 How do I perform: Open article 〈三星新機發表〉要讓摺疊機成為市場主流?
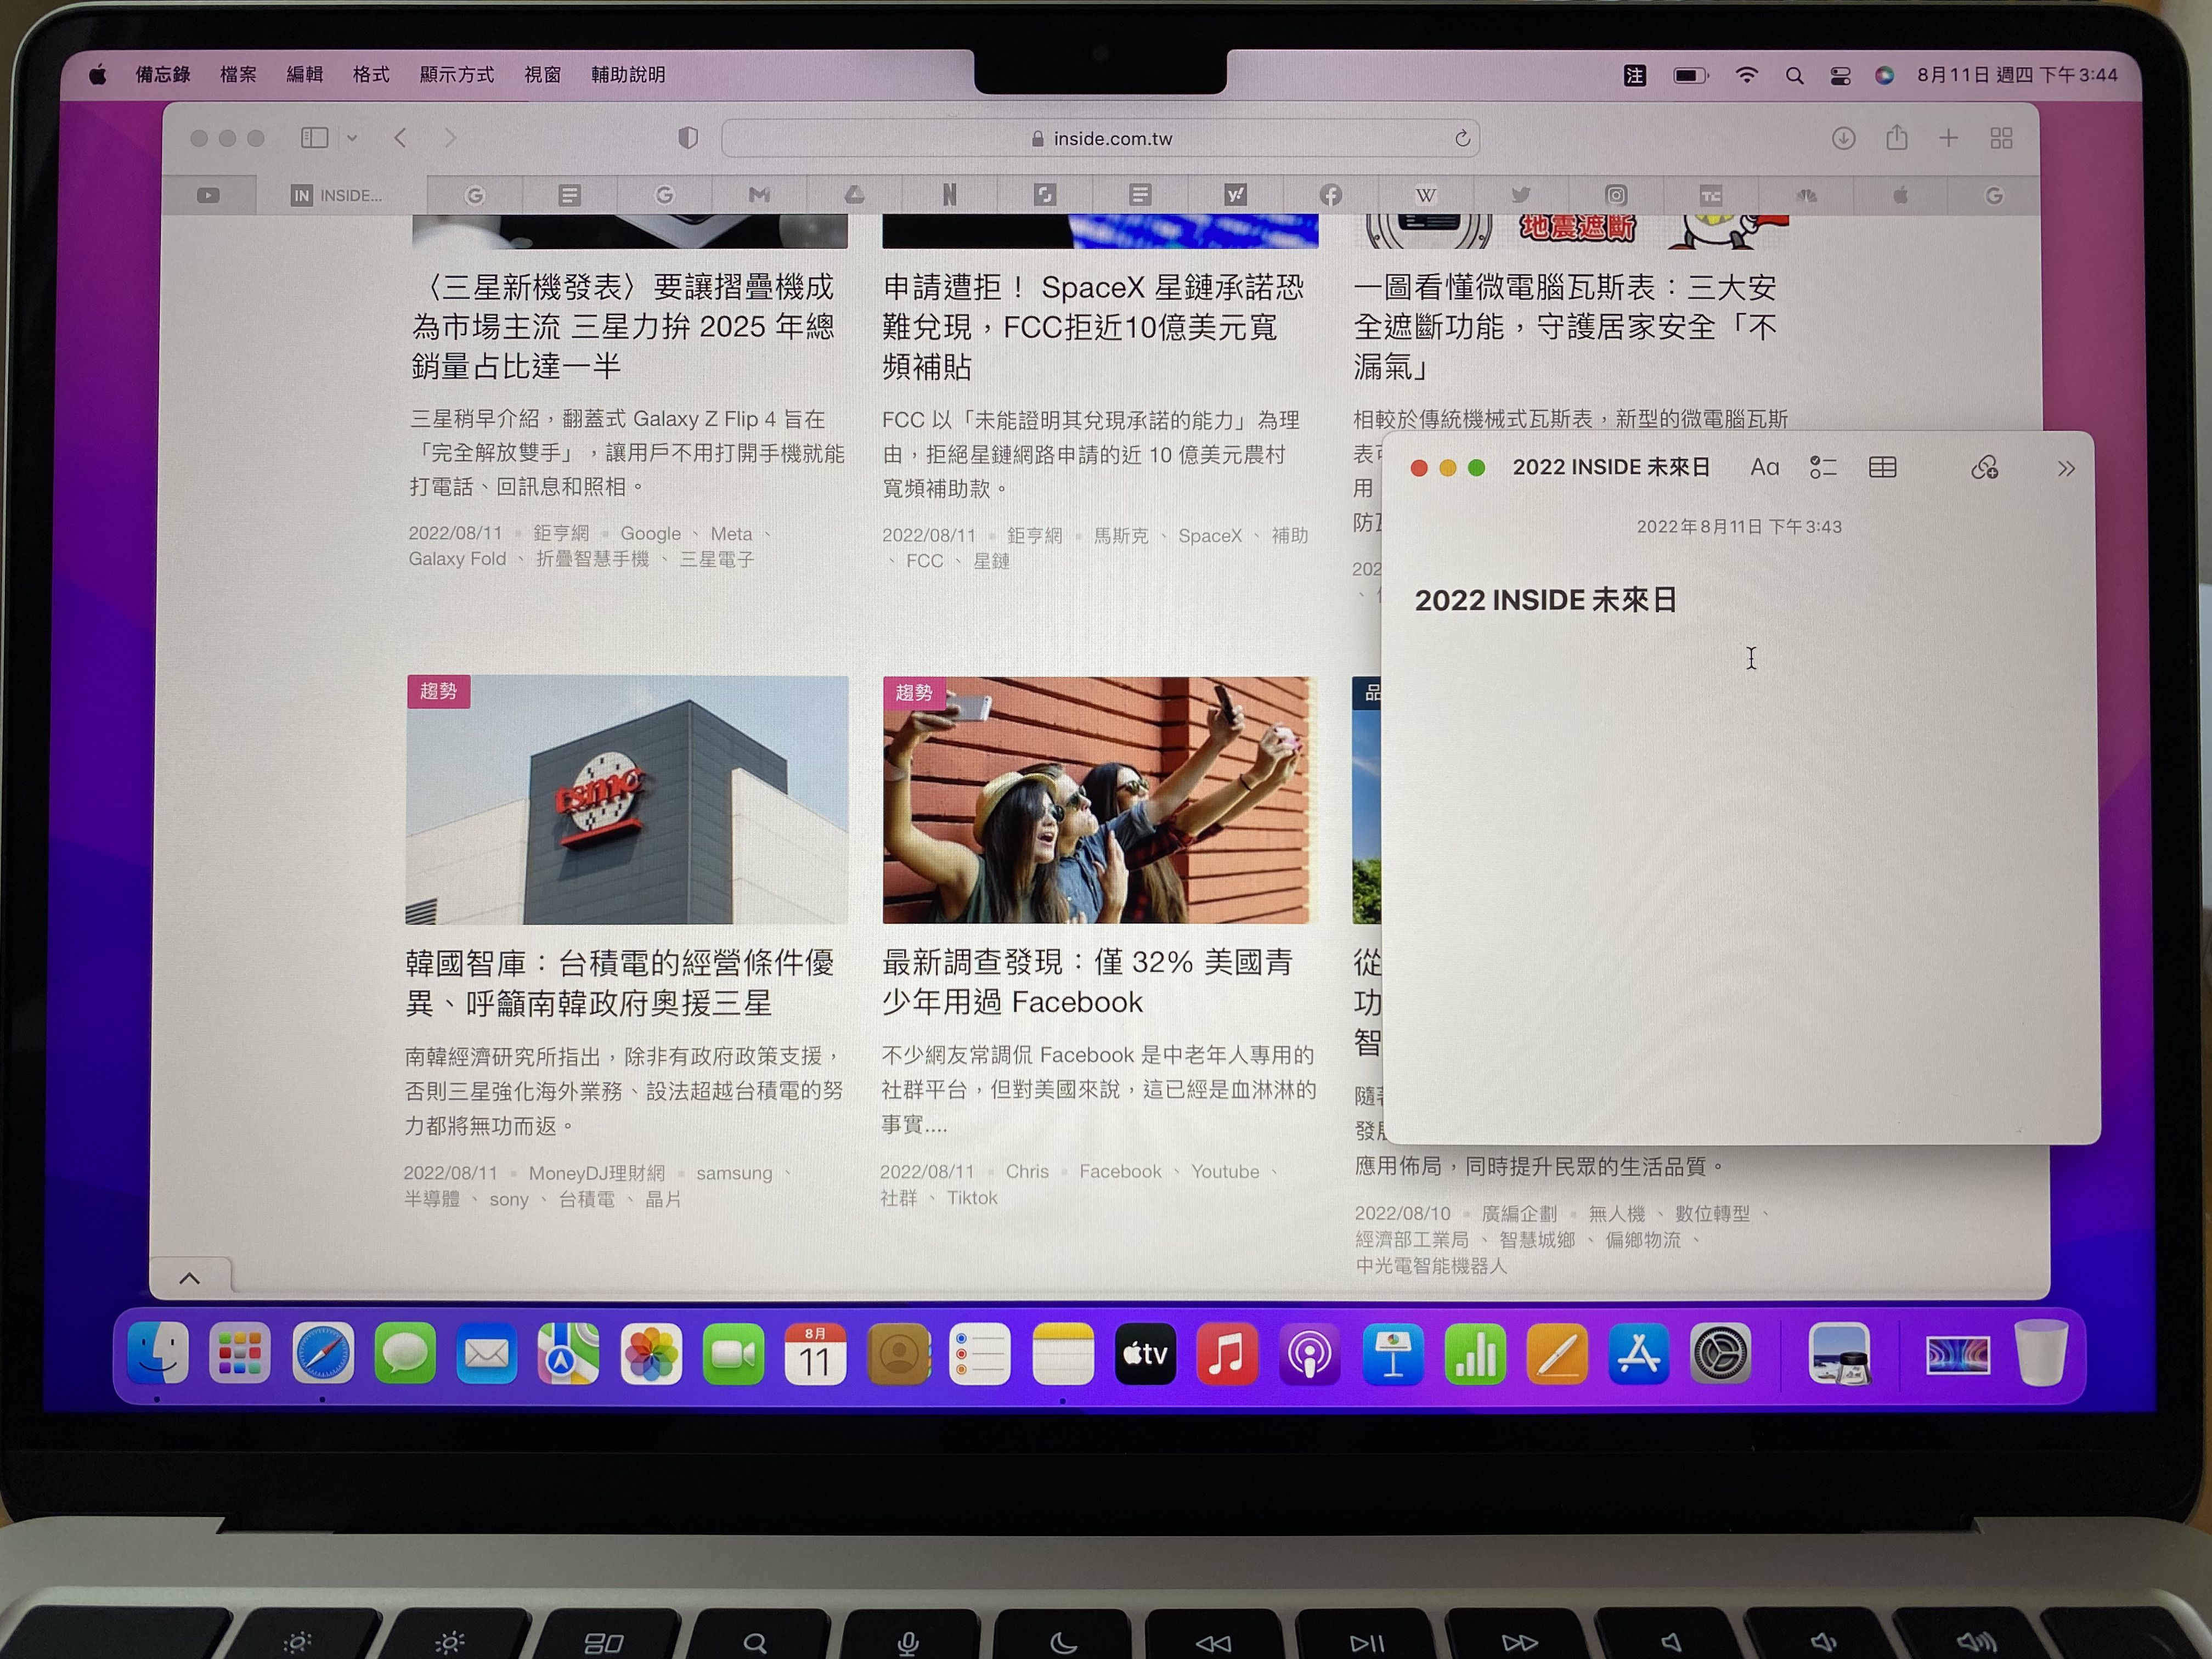pos(622,327)
